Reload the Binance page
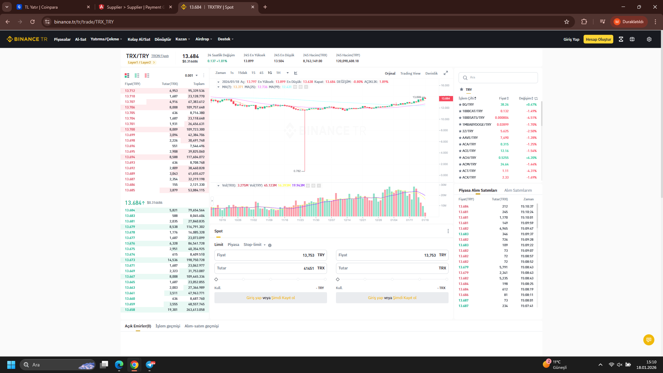 tap(32, 22)
